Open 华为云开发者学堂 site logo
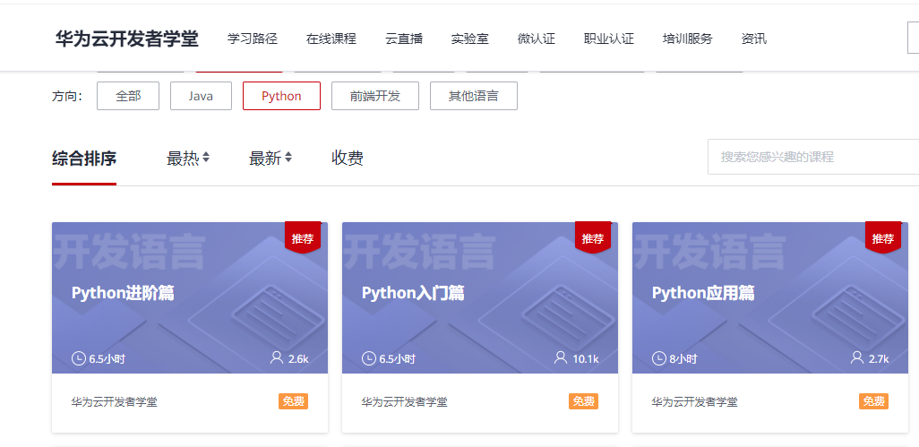The height and width of the screenshot is (447, 919). pos(126,39)
